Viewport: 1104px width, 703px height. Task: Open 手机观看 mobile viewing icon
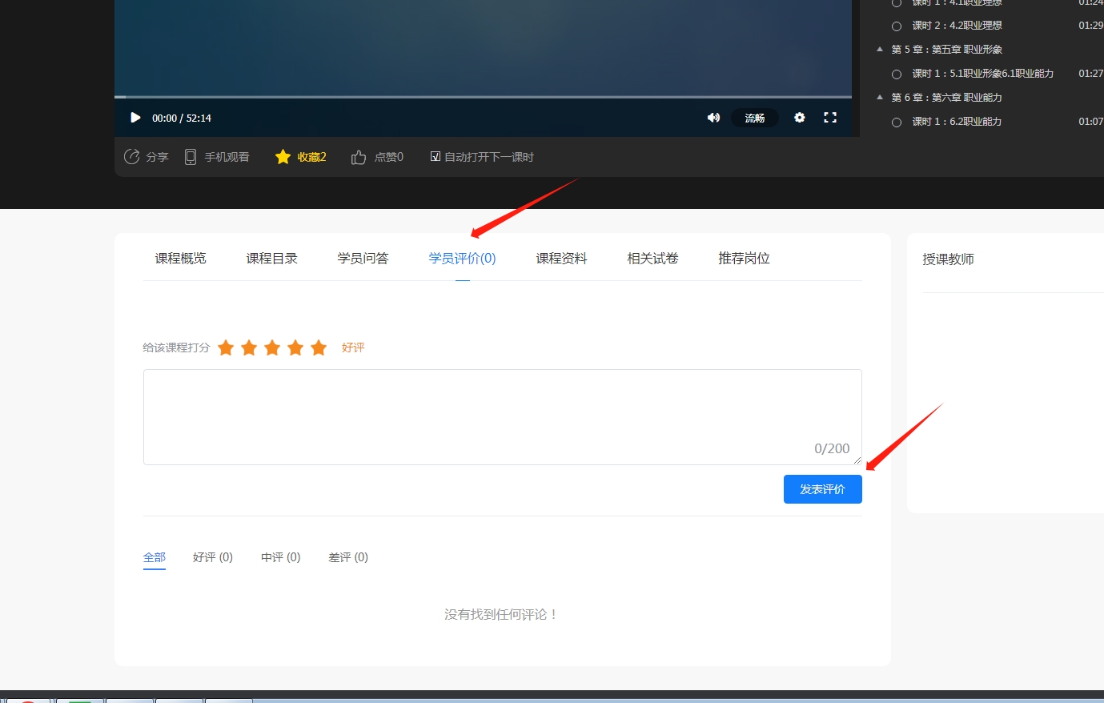pyautogui.click(x=191, y=157)
